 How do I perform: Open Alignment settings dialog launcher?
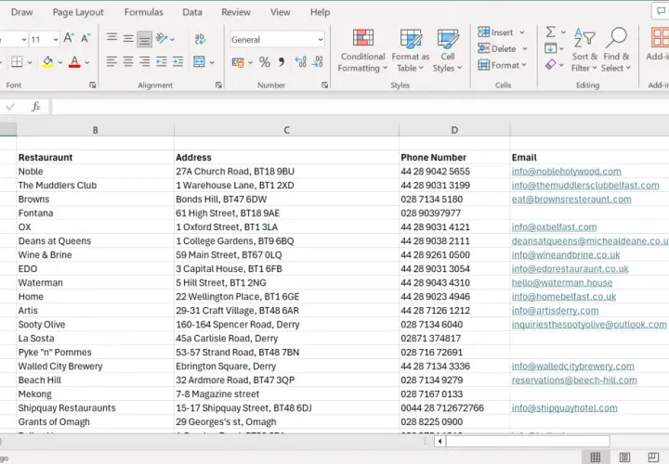point(218,85)
